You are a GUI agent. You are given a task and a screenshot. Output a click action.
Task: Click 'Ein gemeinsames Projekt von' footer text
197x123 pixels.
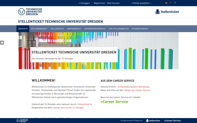pos(131,120)
